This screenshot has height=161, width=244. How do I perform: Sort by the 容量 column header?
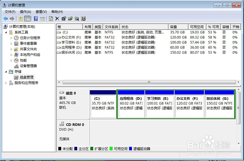coord(178,27)
